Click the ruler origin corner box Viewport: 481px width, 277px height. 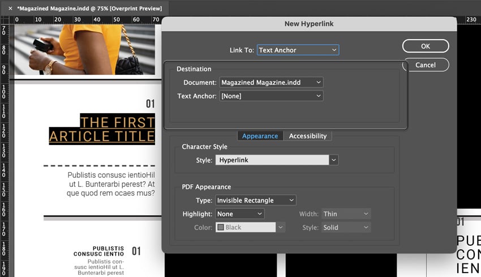click(4, 20)
